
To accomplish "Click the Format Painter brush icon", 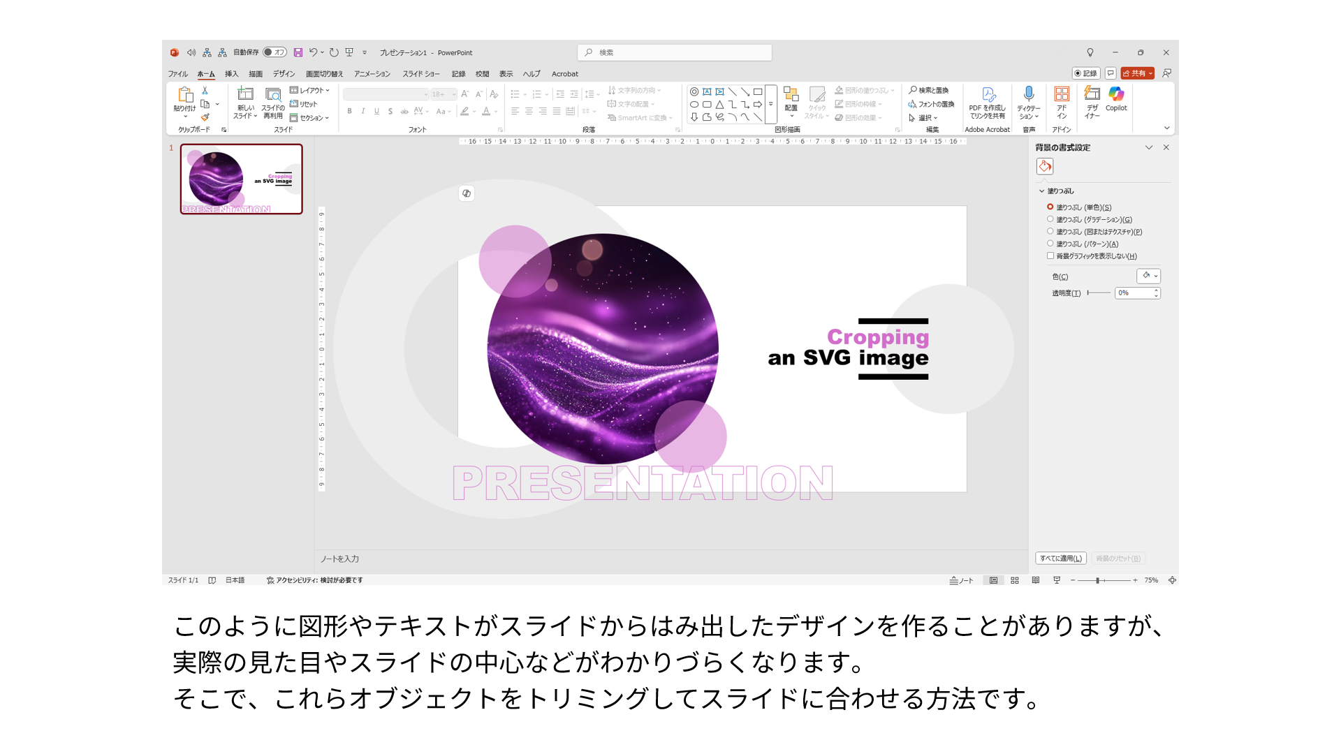I will (x=205, y=117).
